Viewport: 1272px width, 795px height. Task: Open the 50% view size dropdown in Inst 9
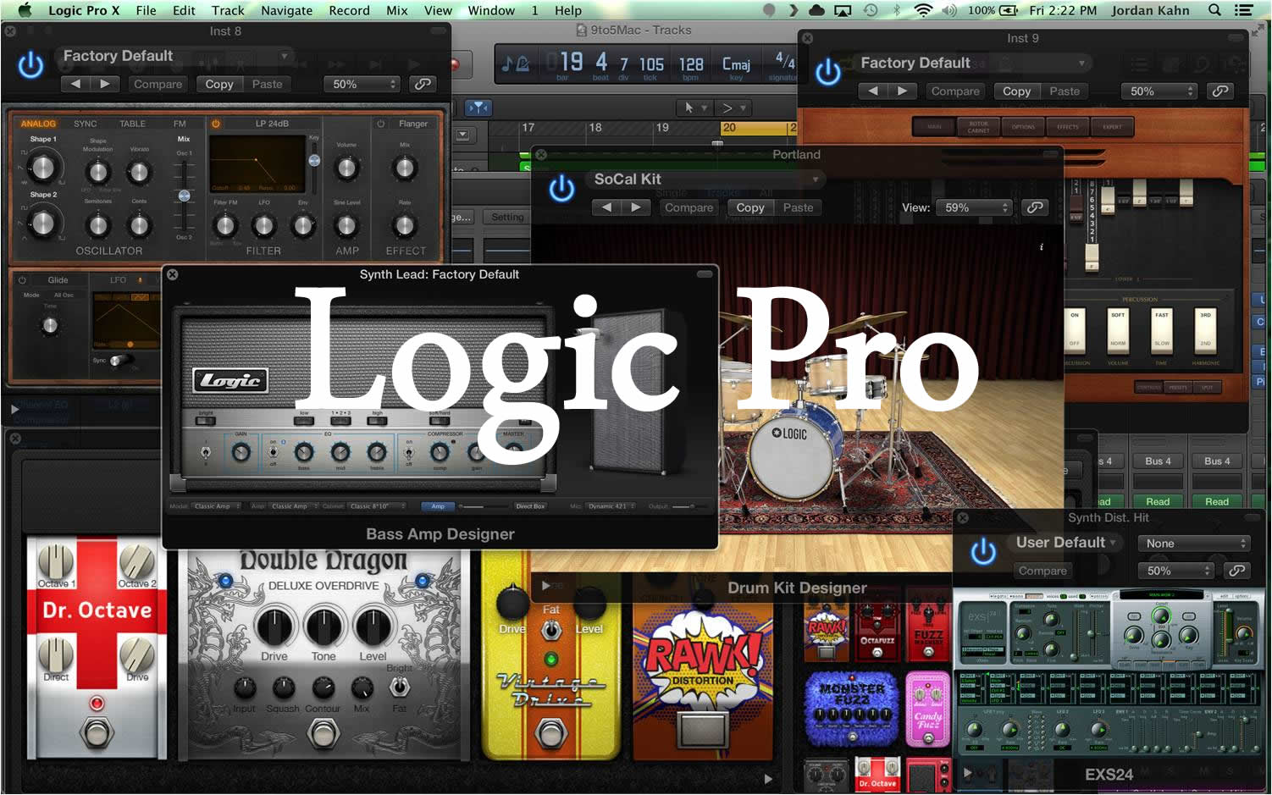(x=1159, y=91)
